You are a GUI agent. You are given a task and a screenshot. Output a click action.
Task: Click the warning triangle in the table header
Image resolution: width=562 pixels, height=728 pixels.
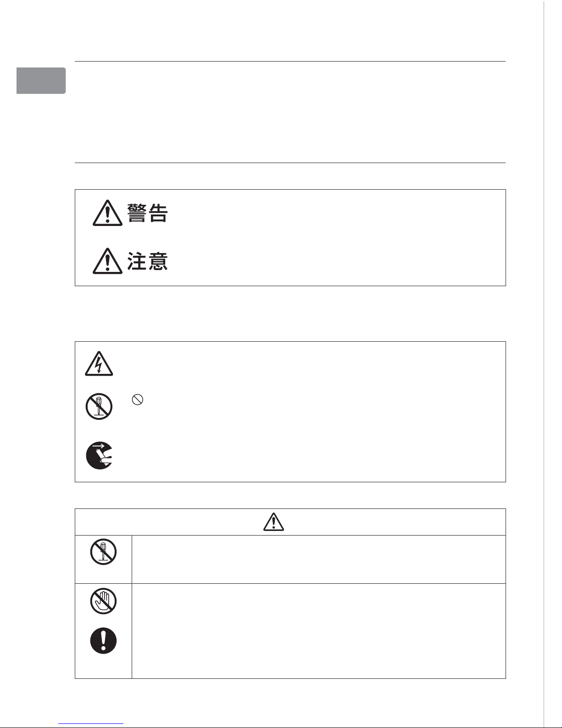click(274, 522)
